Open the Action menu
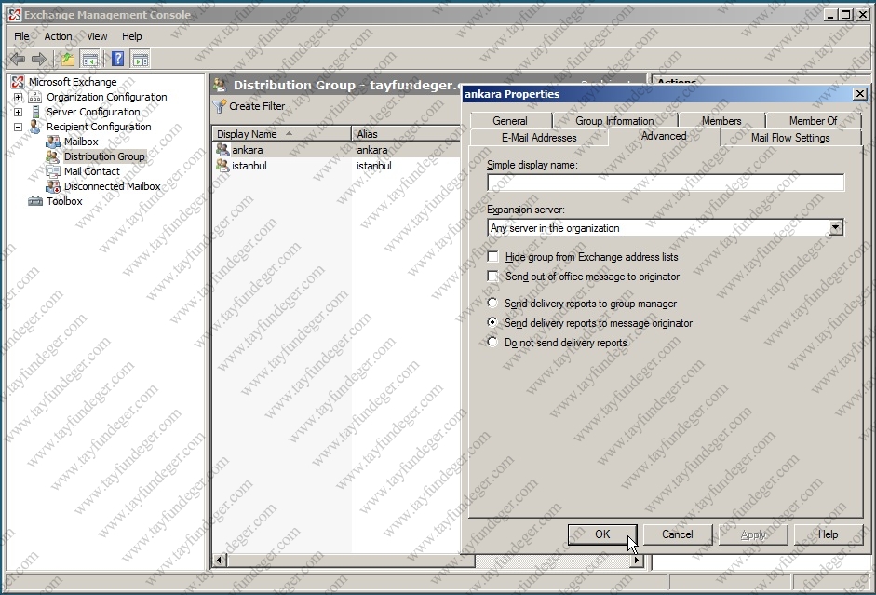Screen dimensions: 876x595 tap(58, 36)
